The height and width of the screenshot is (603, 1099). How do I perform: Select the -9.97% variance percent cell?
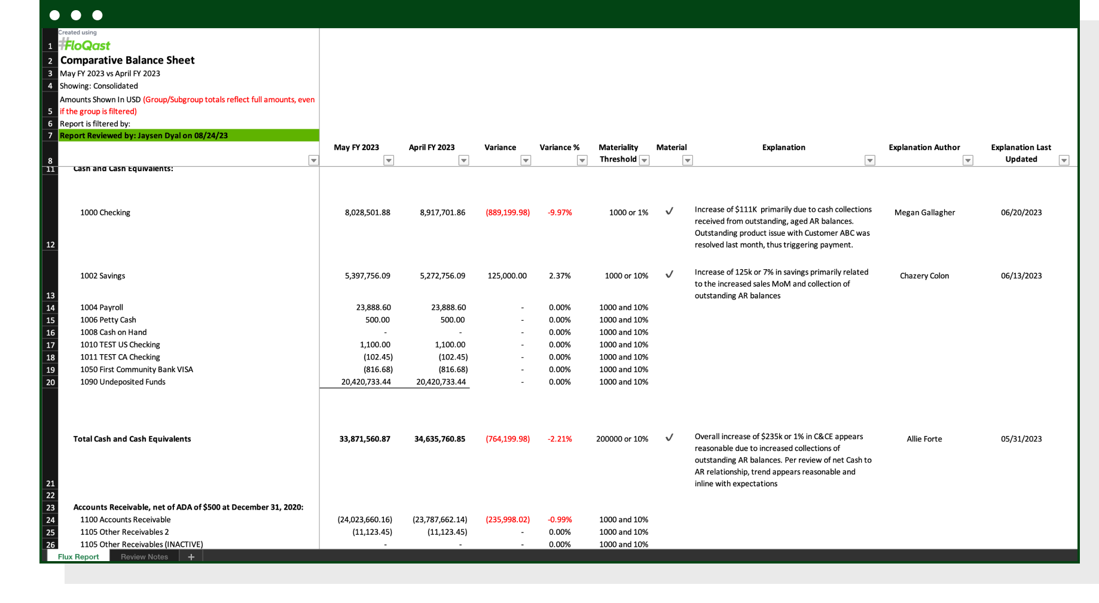coord(560,212)
